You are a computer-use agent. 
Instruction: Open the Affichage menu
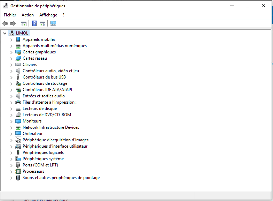tap(48, 15)
